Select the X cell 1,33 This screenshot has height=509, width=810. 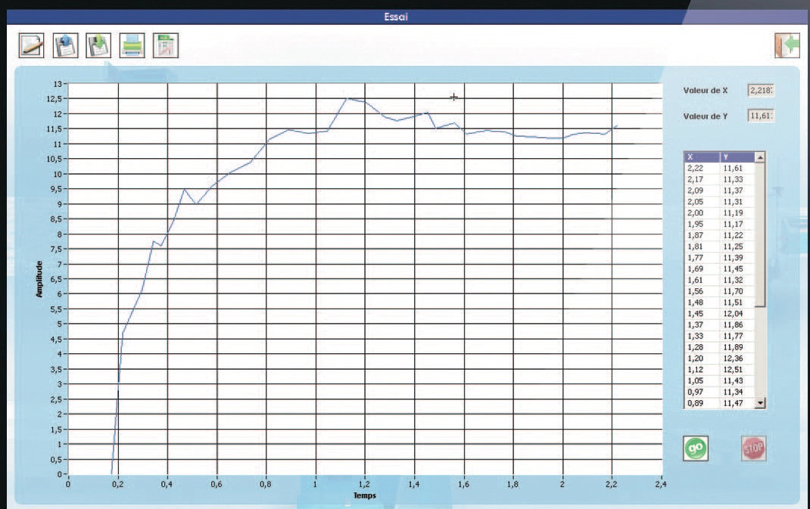[702, 336]
